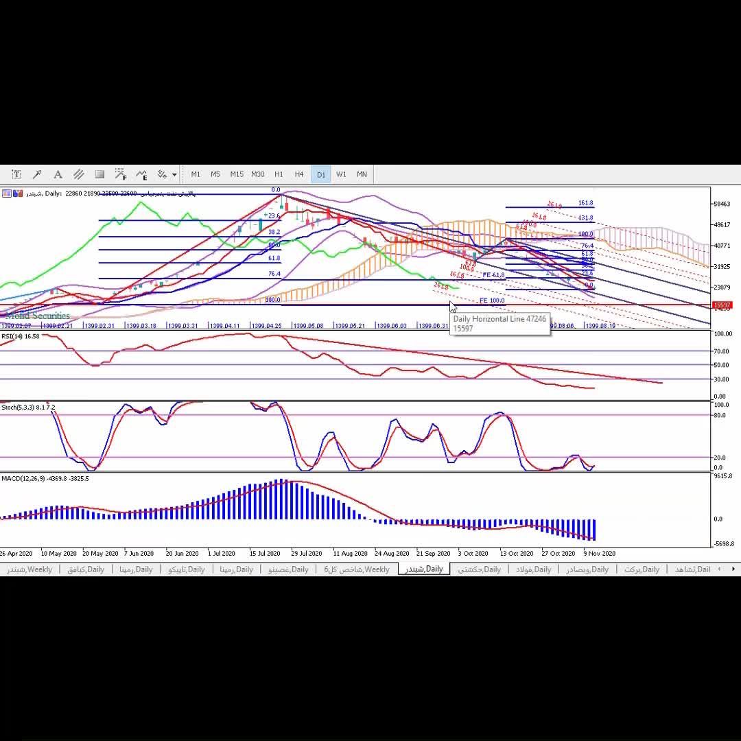Switch to M1 timeframe

[196, 174]
